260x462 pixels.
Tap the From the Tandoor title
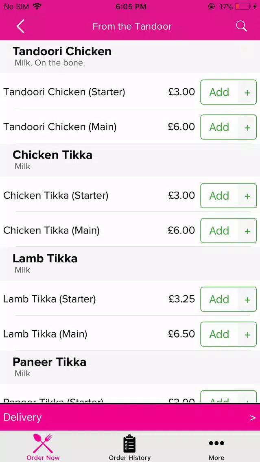132,26
